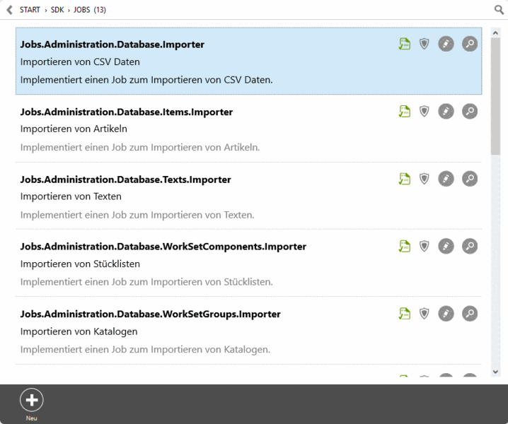Open script icon for Texts.Importer job

pos(404,179)
